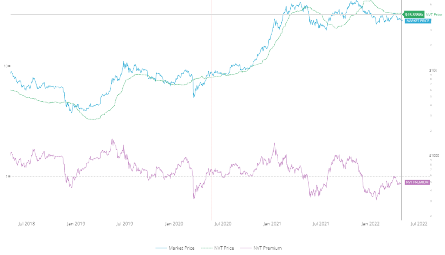Click the left axis 10 tick marker

(7, 66)
